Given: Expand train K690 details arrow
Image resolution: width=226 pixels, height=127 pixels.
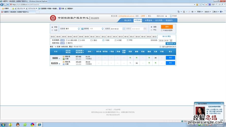Looking at the screenshot, I should 59,58.
